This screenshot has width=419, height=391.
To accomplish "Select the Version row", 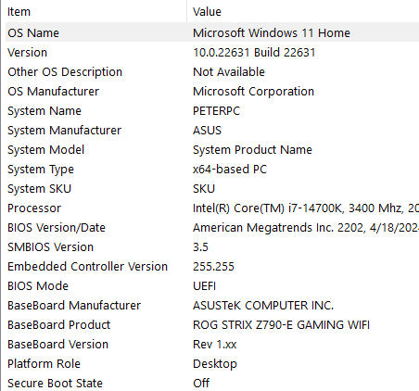I will point(212,52).
